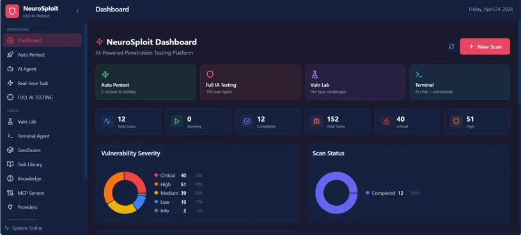The height and width of the screenshot is (235, 521).
Task: Click the cyan prompt icon on Terminal card
Action: [x=419, y=75]
